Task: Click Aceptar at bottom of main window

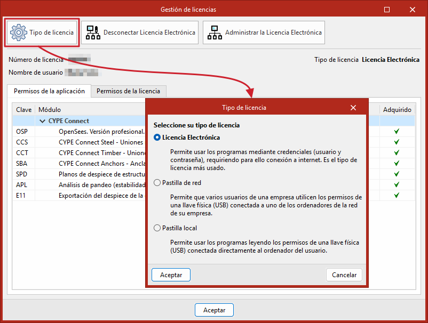Action: click(214, 310)
